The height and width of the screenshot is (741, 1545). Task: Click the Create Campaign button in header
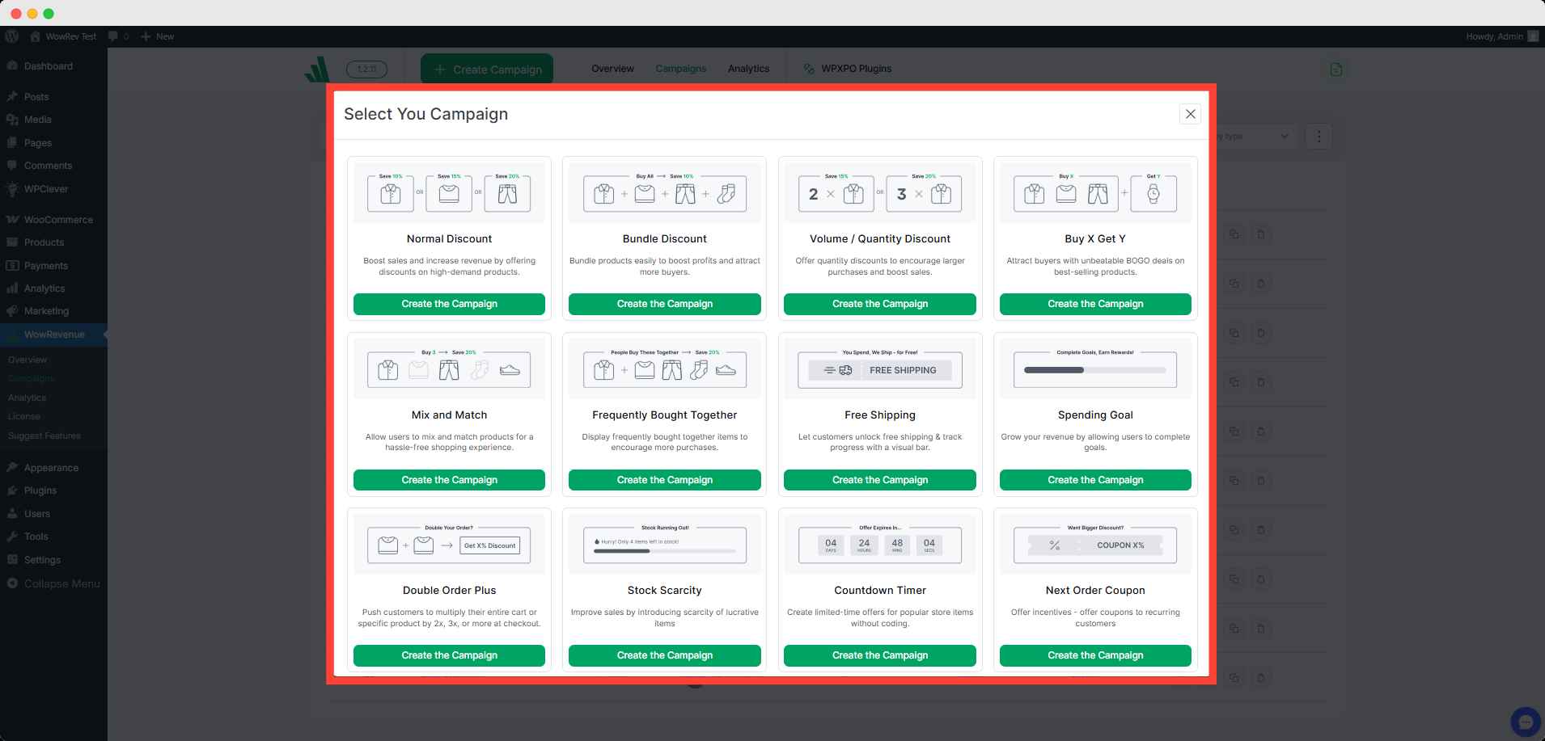487,69
